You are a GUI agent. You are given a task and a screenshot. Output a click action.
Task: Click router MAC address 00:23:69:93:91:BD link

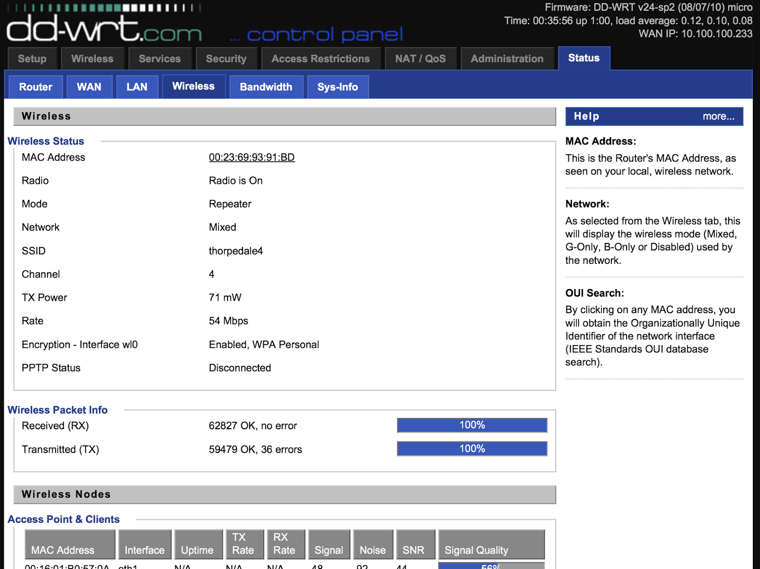[x=252, y=157]
